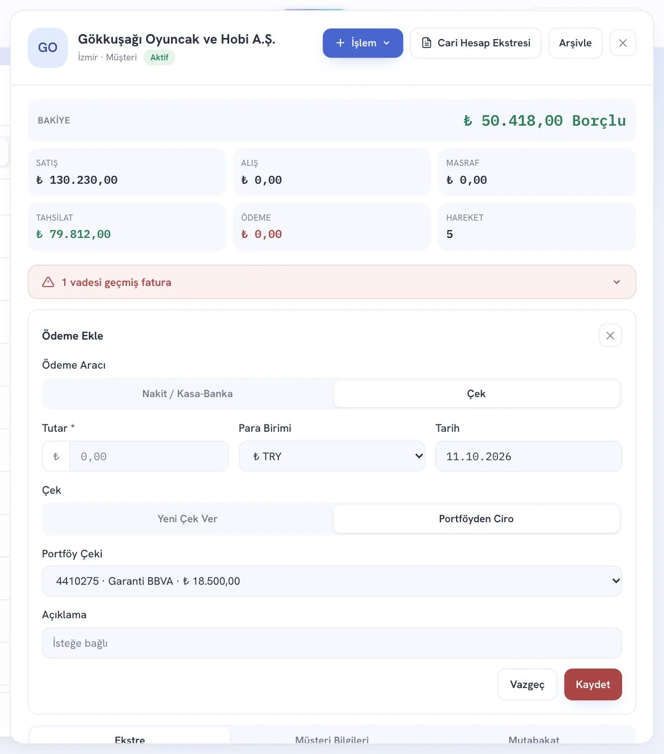This screenshot has height=754, width=664.
Task: Click the lira symbol prefix in Tutar field
Action: pos(56,456)
